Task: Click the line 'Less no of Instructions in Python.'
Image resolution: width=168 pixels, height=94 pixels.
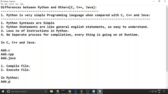Action: tap(35, 31)
